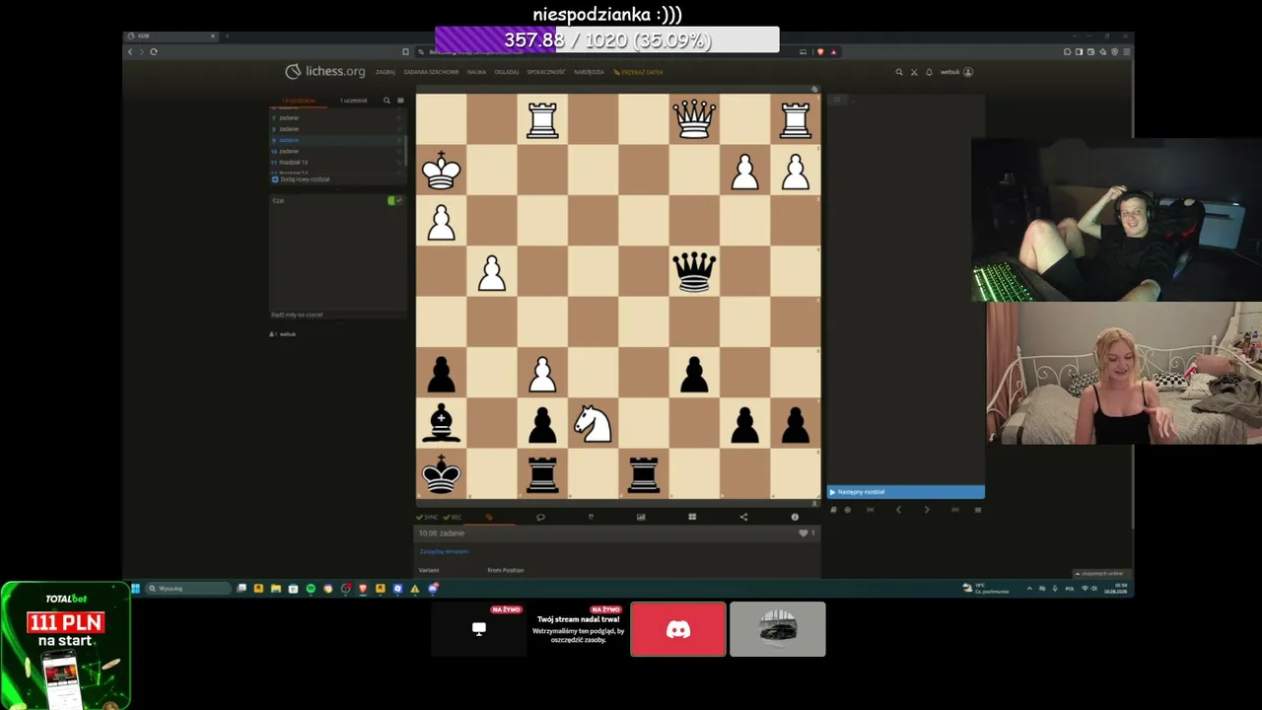Click the browser back arrow
Viewport: 1262px width, 710px height.
coord(130,51)
